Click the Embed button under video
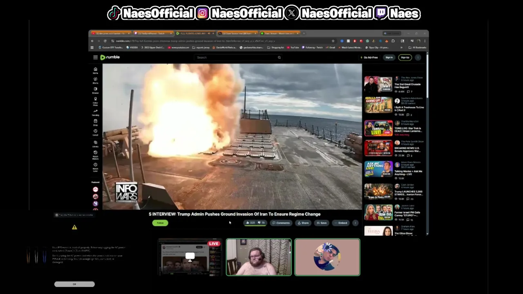The width and height of the screenshot is (523, 294). pyautogui.click(x=341, y=223)
